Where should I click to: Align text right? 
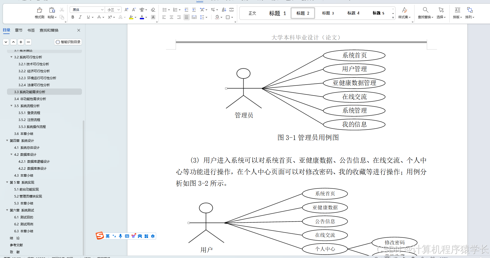coord(179,17)
